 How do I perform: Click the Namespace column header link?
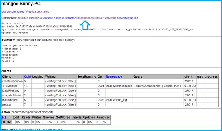click(x=114, y=76)
